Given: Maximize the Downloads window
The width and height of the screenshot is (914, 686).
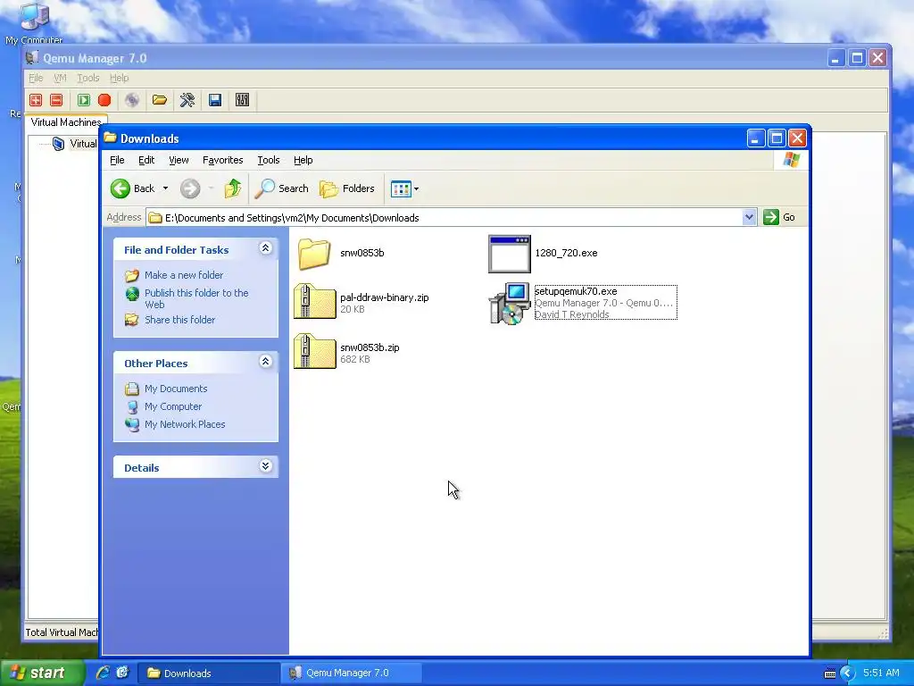Looking at the screenshot, I should 777,138.
